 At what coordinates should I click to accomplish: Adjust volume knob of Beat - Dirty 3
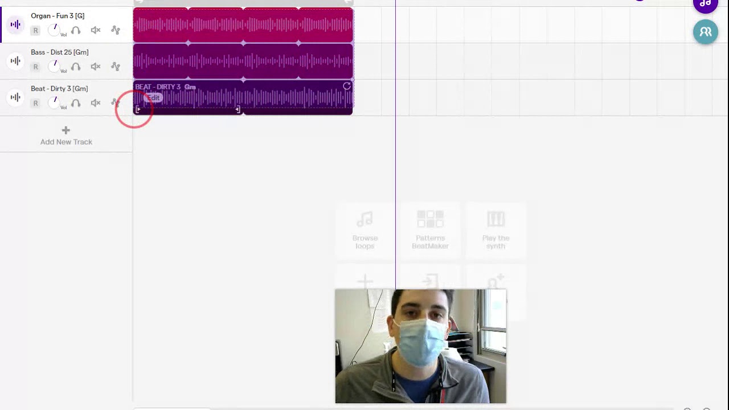(55, 102)
